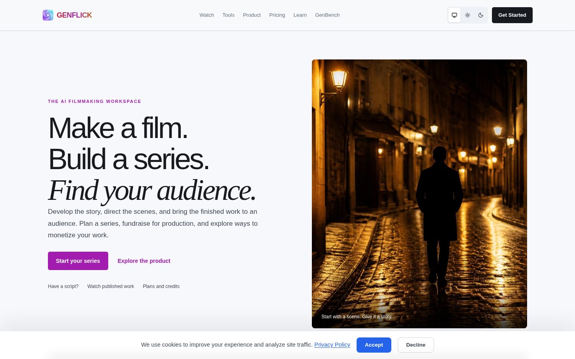Click the 'Develop the story' description paragraph
The image size is (575, 359).
(x=153, y=223)
